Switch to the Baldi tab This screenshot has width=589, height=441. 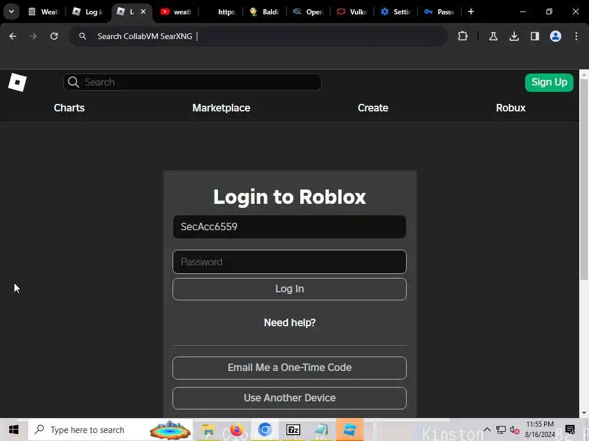pos(265,11)
